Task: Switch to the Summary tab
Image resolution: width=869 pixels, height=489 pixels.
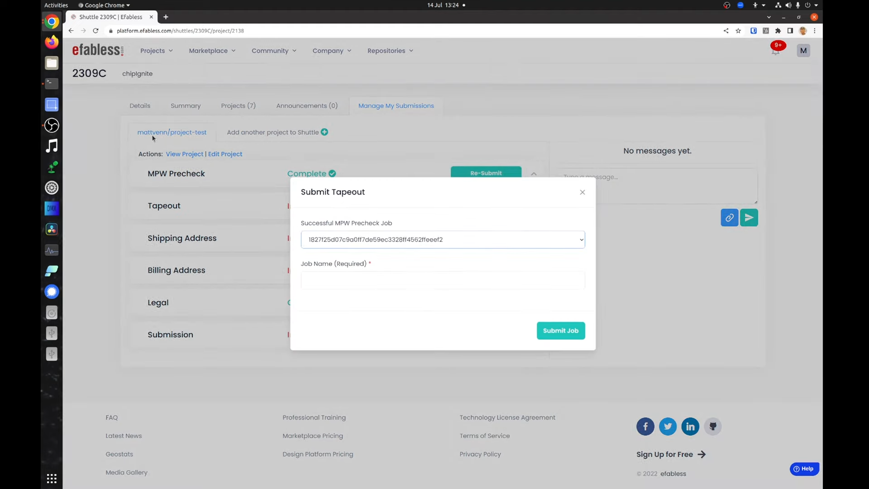Action: point(186,105)
